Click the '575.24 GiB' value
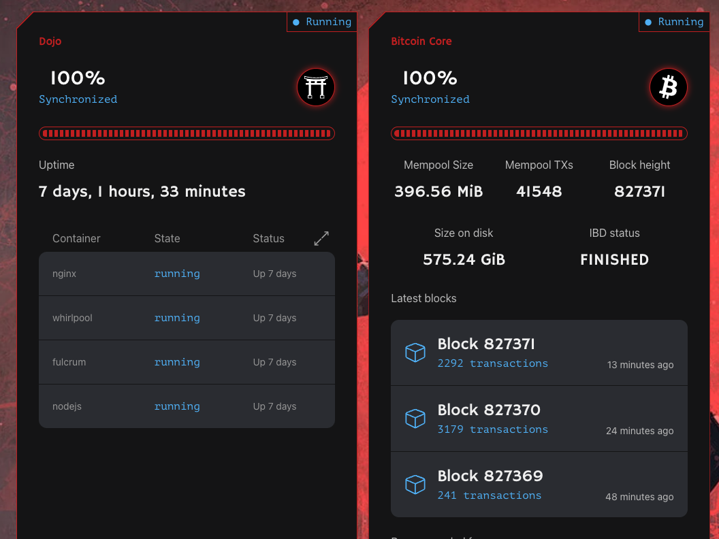Screen dimensions: 719x539 tap(464, 259)
